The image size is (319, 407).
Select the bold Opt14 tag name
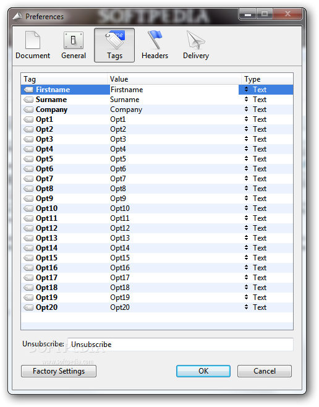[47, 248]
